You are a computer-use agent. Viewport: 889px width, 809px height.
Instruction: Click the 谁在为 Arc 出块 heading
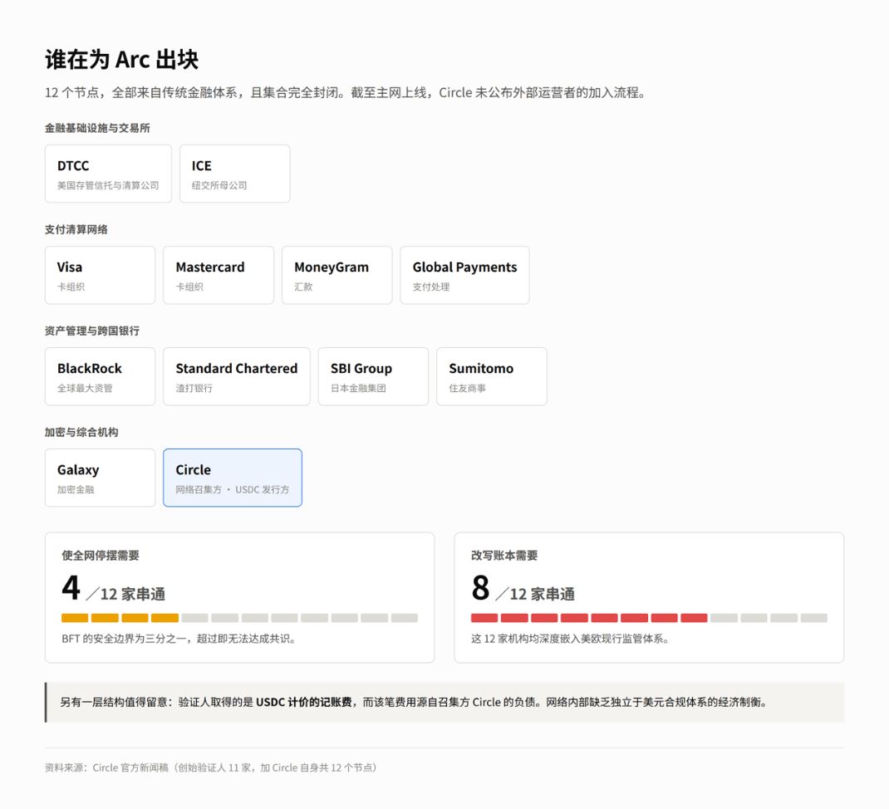coord(122,60)
